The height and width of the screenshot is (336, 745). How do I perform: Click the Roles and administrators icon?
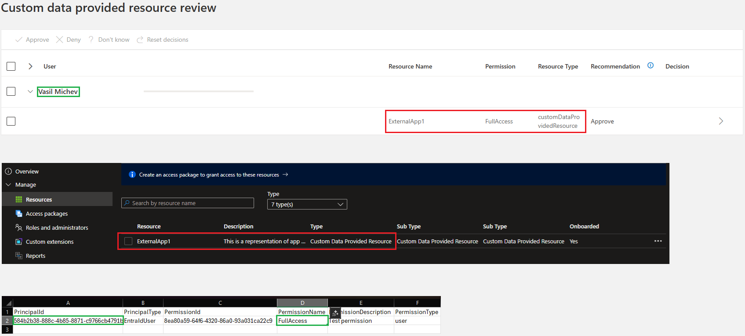19,228
